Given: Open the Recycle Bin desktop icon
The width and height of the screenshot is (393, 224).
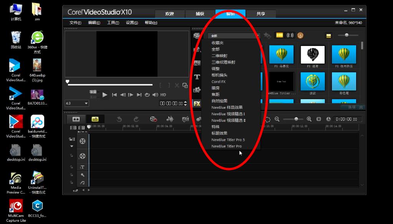Looking at the screenshot, I should coord(16,40).
